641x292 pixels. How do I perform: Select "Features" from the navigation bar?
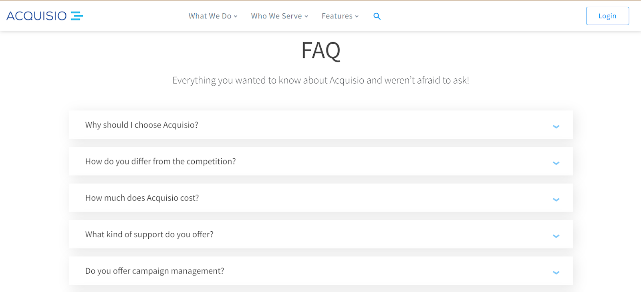click(x=337, y=16)
